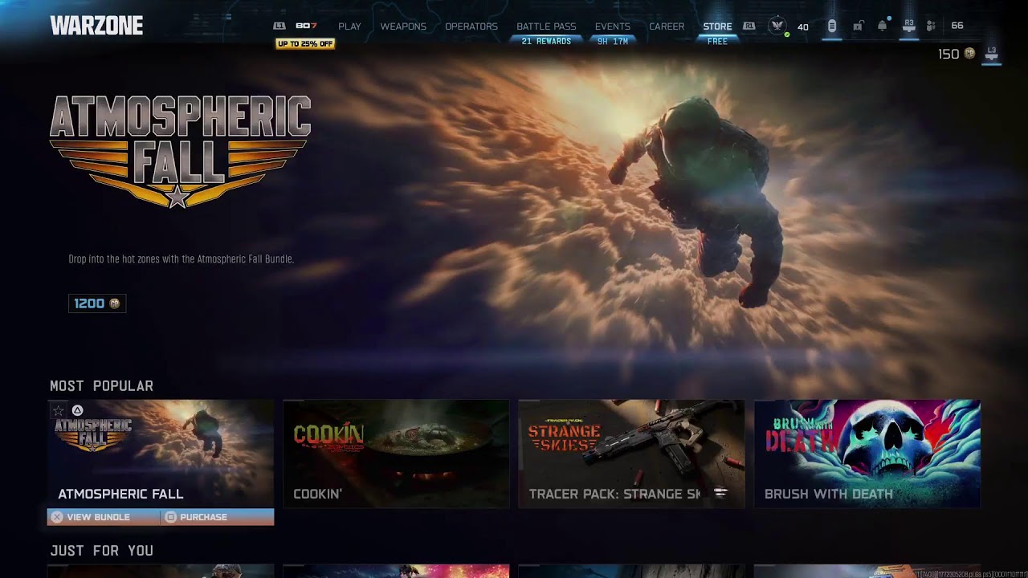Click the Purchase button
This screenshot has width=1028, height=578.
point(217,517)
